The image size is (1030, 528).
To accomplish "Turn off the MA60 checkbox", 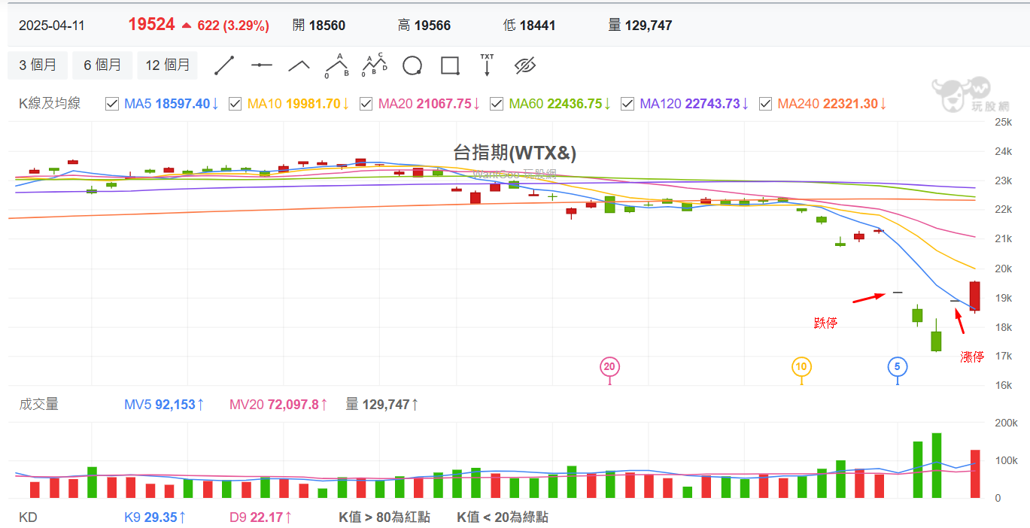I will point(497,104).
